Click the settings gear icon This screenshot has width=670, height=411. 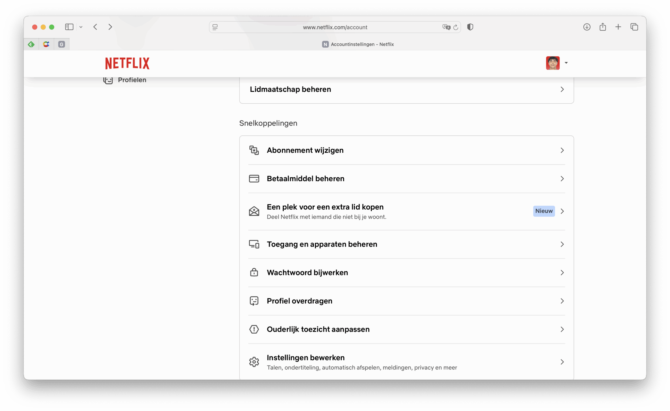(254, 362)
